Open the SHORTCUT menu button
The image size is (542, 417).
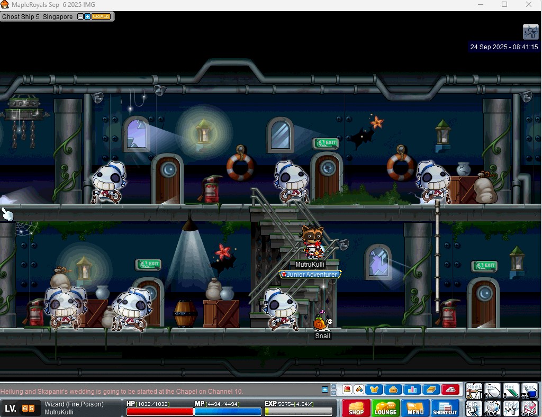(x=445, y=408)
